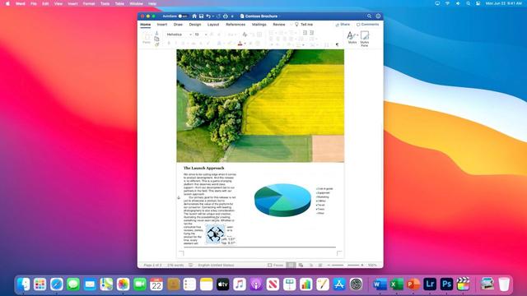Open the Styles Pane
Screen dimensions: 527x296
(365, 39)
